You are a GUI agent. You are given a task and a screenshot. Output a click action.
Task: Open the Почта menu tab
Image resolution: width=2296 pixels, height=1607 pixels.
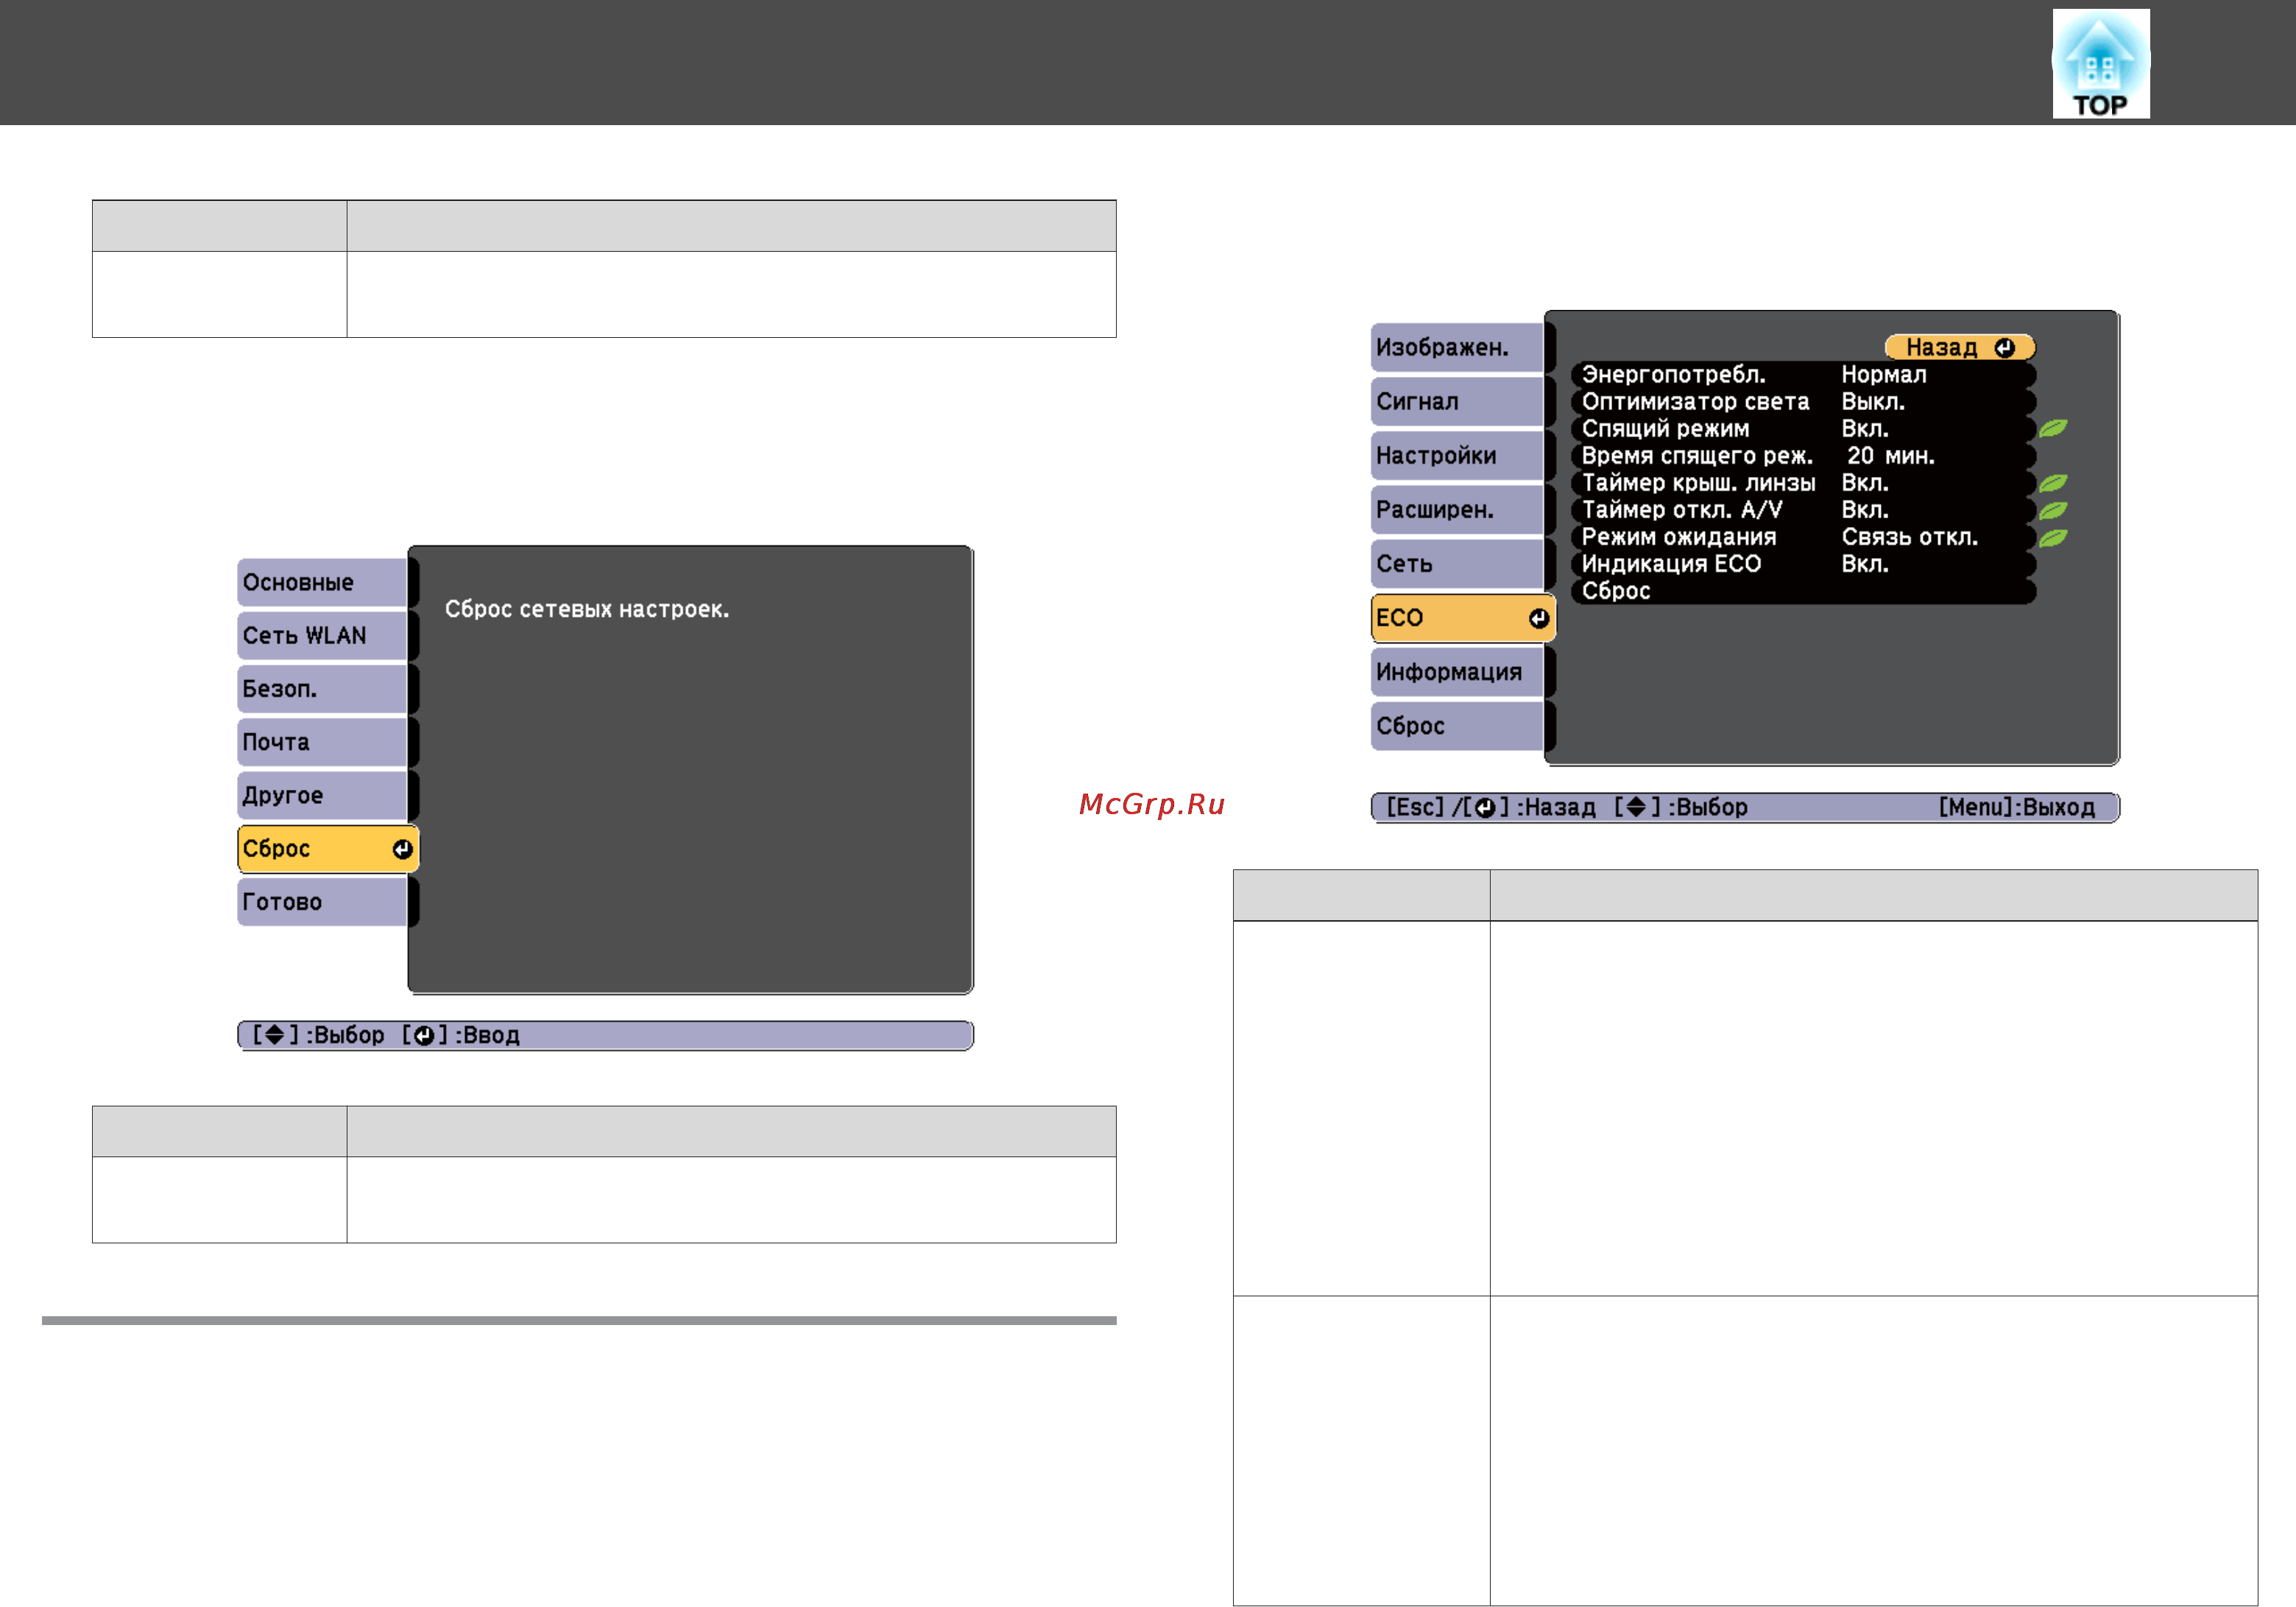click(x=323, y=742)
